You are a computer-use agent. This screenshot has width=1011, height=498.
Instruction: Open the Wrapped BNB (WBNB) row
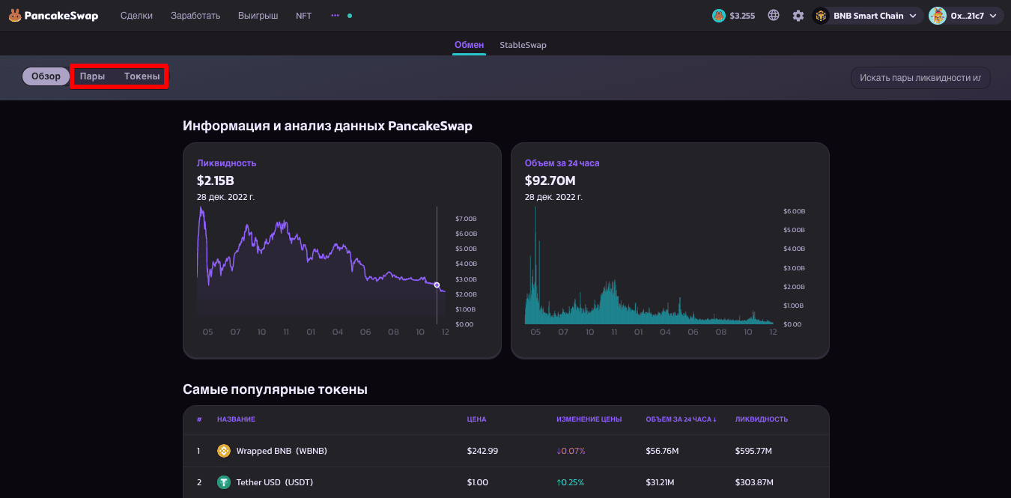pos(506,451)
